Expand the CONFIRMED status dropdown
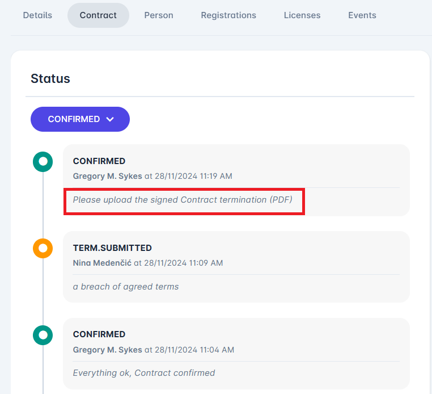 (x=80, y=119)
